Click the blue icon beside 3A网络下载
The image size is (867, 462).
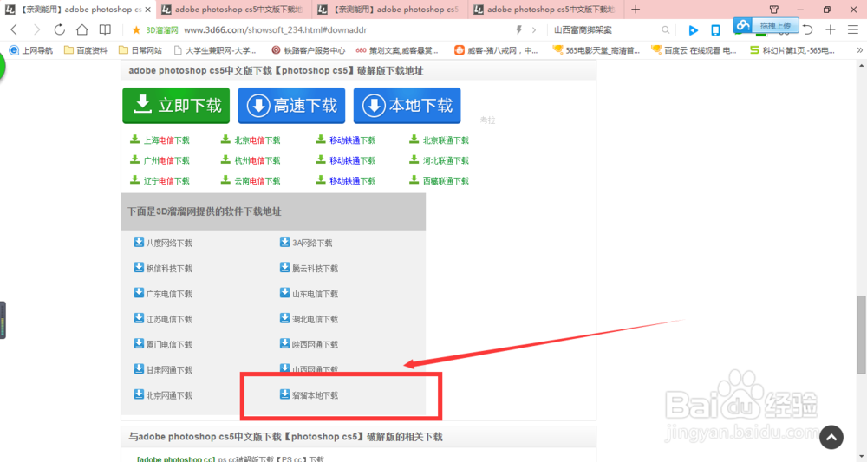284,242
